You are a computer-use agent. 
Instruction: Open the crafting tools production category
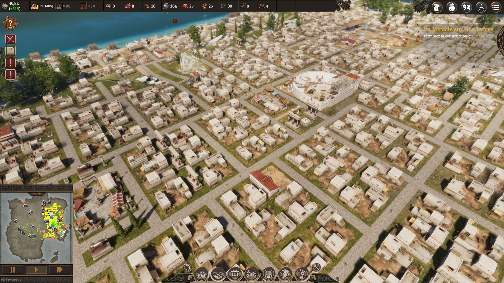pyautogui.click(x=251, y=274)
